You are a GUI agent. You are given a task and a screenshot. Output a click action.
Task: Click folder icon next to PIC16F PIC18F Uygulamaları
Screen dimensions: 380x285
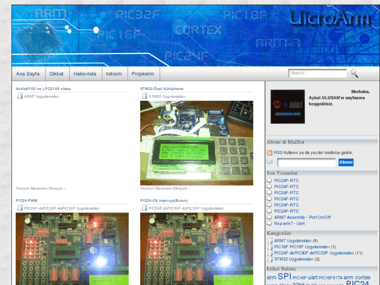click(270, 247)
